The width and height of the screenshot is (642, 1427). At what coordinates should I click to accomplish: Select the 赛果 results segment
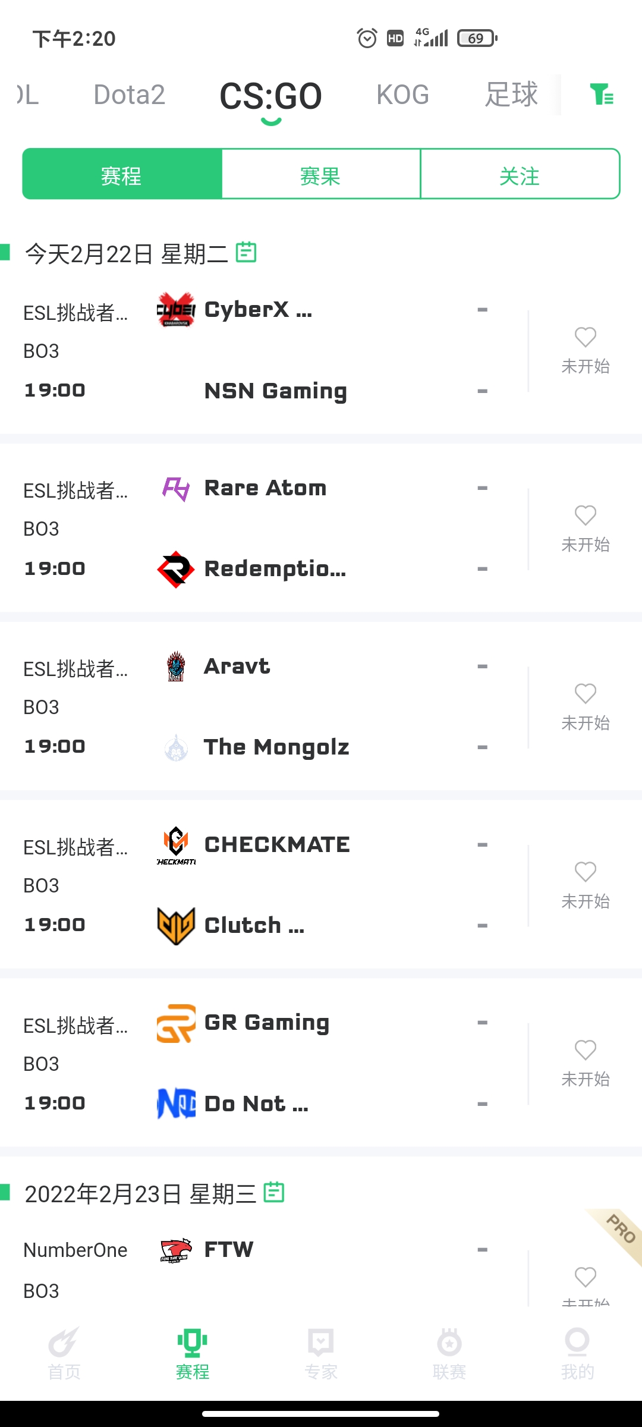tap(321, 174)
